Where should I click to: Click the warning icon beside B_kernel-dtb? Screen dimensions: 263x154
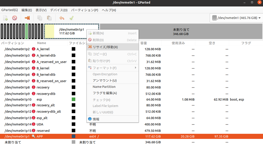[x=34, y=74]
